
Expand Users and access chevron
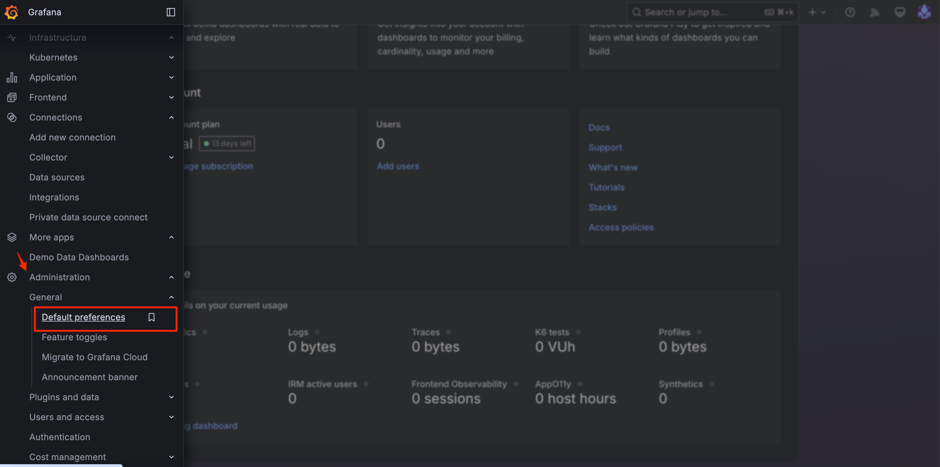(172, 417)
